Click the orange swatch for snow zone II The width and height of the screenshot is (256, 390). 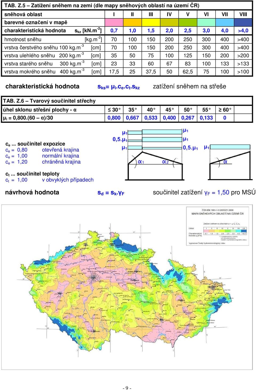(132, 22)
